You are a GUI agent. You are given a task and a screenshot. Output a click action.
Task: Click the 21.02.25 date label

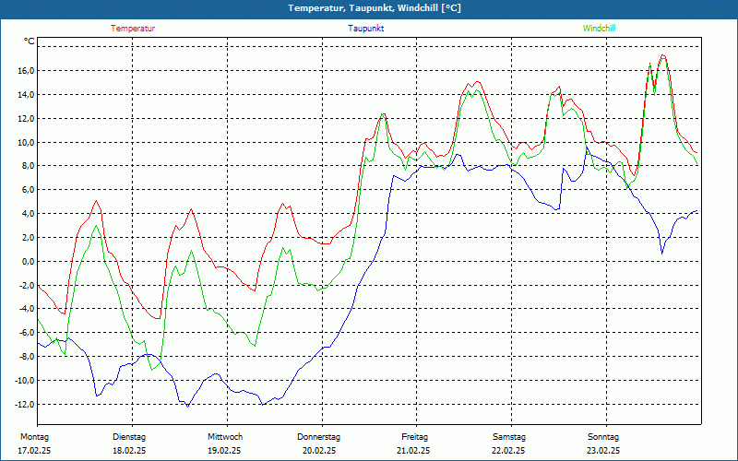(413, 451)
